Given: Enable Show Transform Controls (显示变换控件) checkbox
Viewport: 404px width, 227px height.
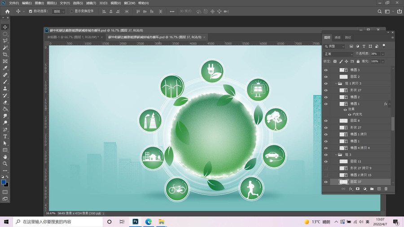Looking at the screenshot, I should click(72, 11).
